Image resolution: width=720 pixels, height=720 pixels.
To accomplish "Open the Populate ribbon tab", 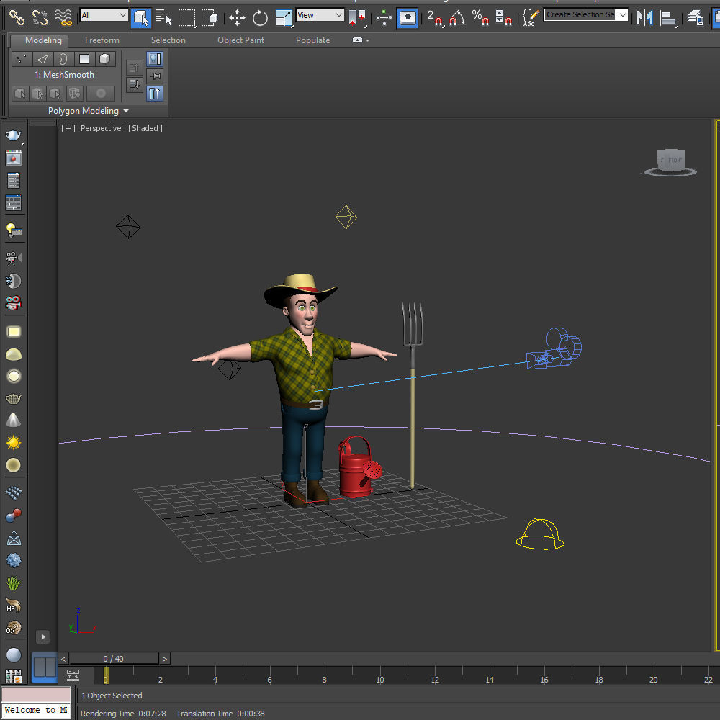I will (312, 40).
